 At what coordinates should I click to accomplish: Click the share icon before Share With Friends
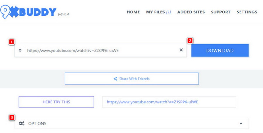[115, 79]
